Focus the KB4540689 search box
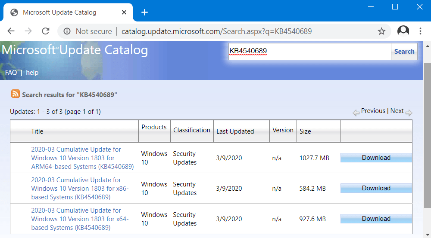This screenshot has width=431, height=238. (310, 51)
